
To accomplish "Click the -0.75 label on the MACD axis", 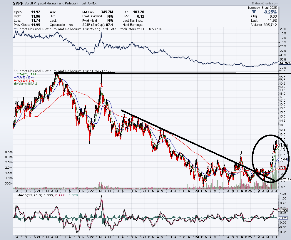I will pos(282,232).
